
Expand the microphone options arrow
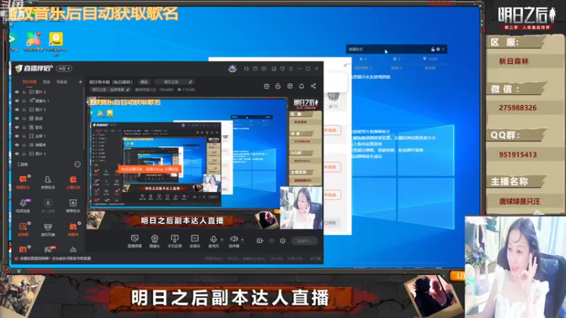coord(221,240)
